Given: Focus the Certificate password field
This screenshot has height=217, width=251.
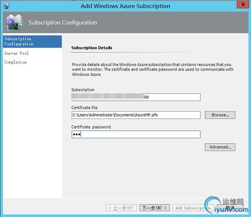Looking at the screenshot, I should (x=136, y=134).
